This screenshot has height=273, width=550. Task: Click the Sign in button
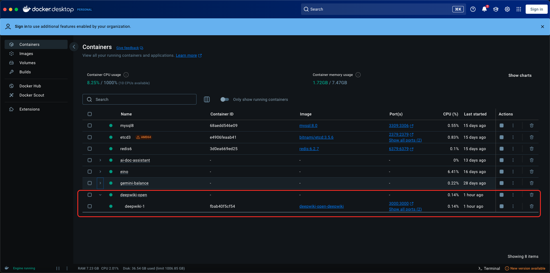tap(536, 9)
